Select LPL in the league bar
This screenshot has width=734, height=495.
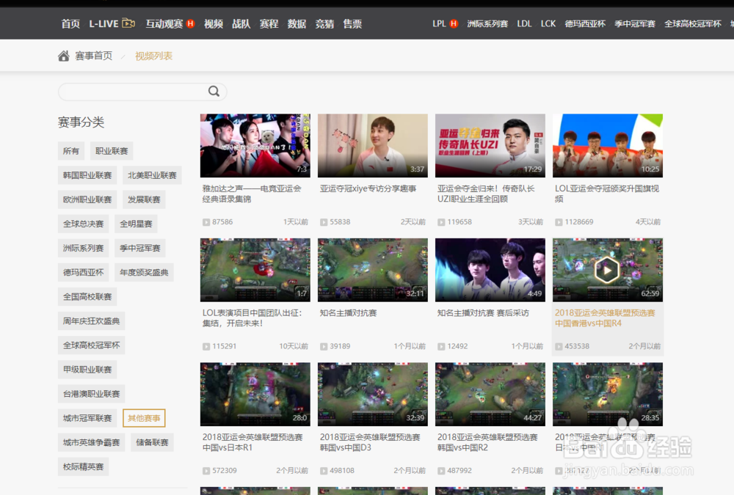click(439, 24)
